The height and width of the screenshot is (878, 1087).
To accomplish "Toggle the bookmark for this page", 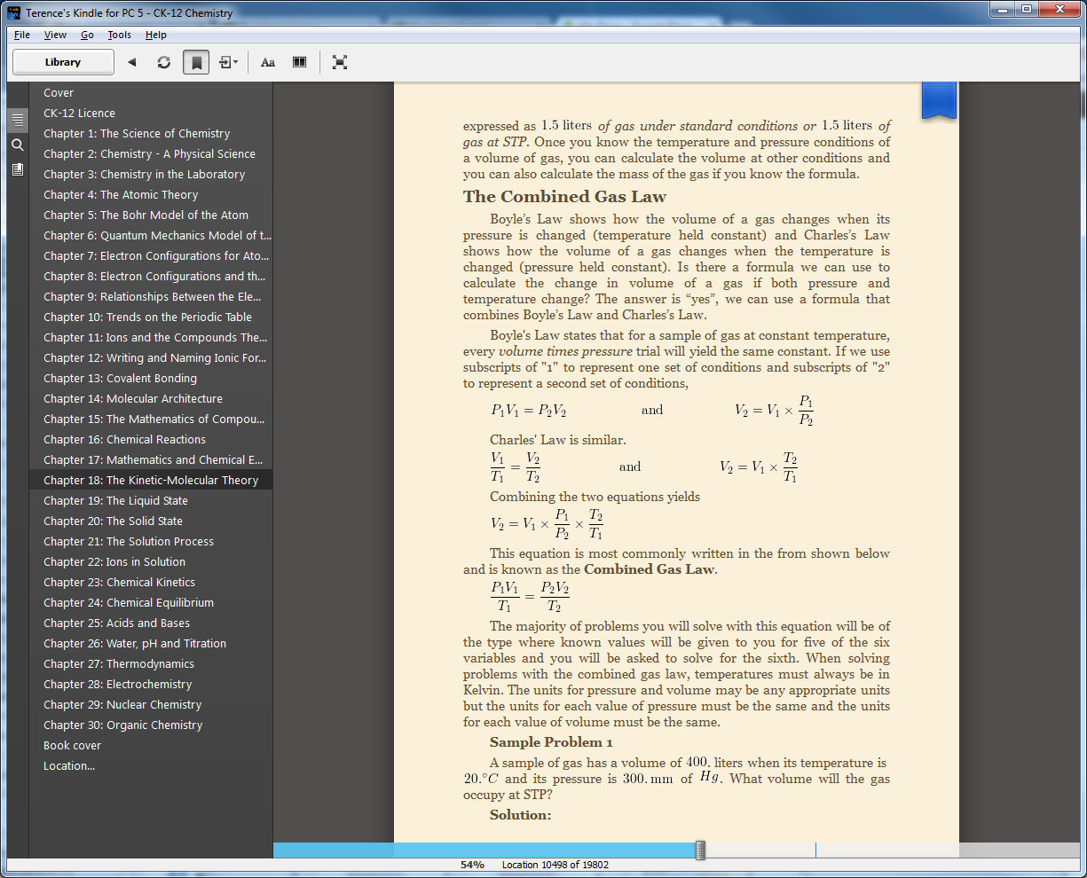I will (x=195, y=62).
